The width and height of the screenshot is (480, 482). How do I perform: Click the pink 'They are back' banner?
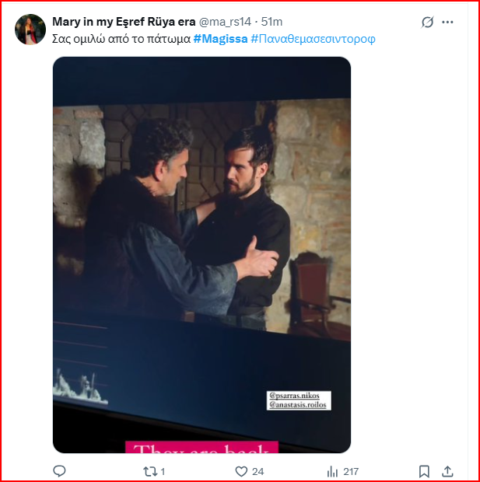201,448
